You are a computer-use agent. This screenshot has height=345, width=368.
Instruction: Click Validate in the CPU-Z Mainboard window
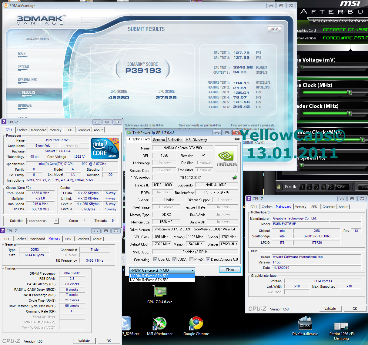[x=330, y=309]
